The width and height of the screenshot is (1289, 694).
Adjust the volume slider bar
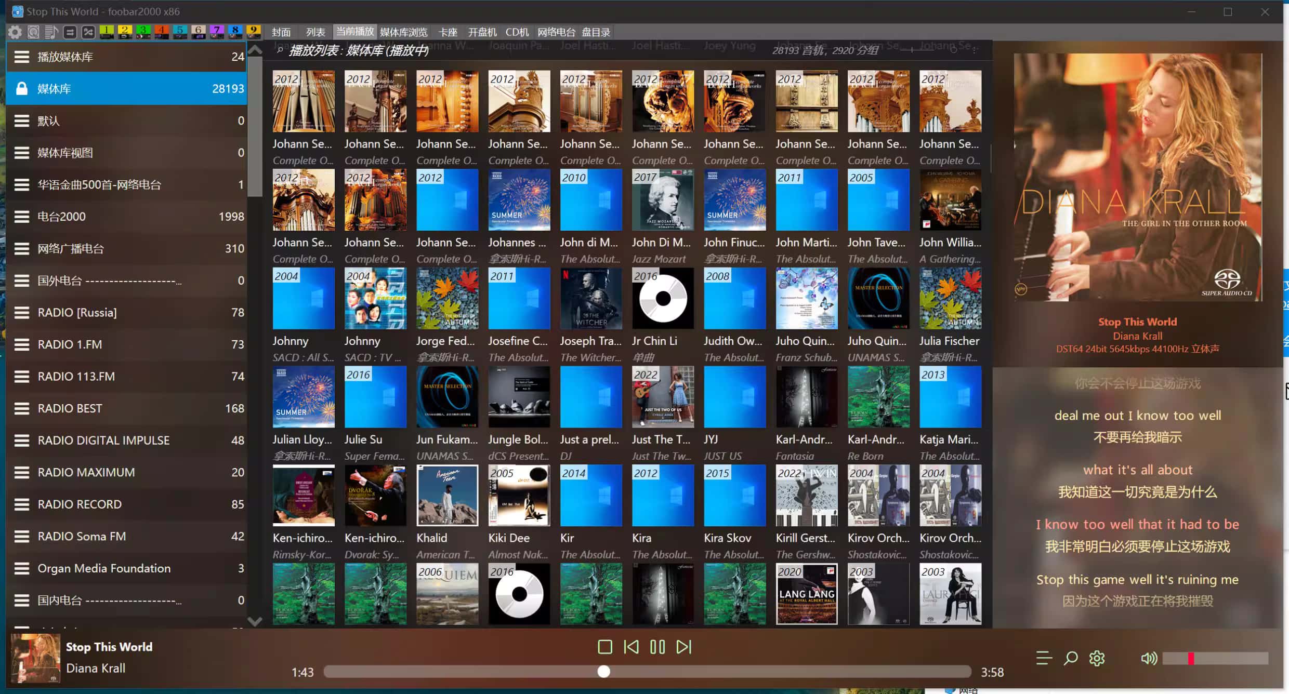pyautogui.click(x=1215, y=659)
